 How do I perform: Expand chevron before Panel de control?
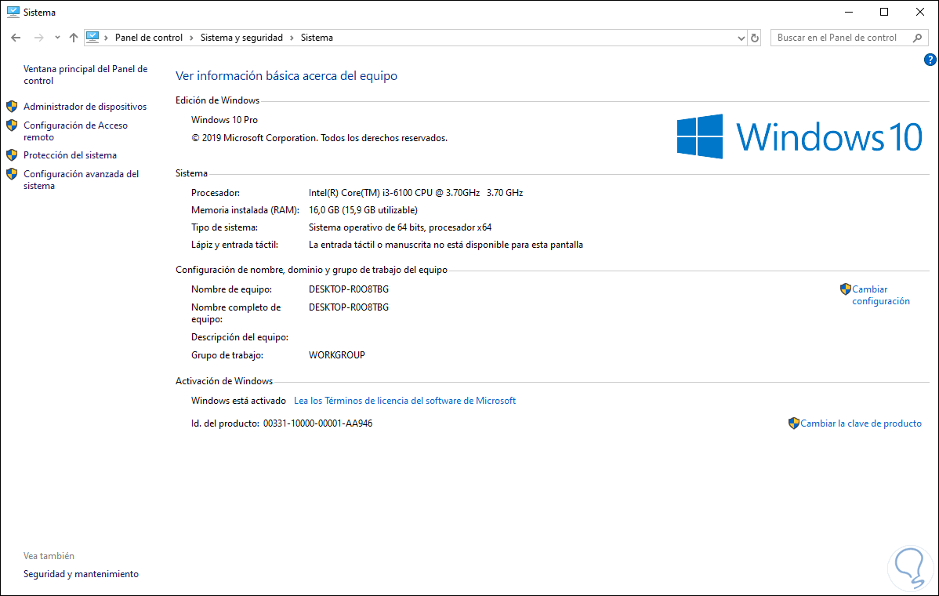pyautogui.click(x=107, y=38)
